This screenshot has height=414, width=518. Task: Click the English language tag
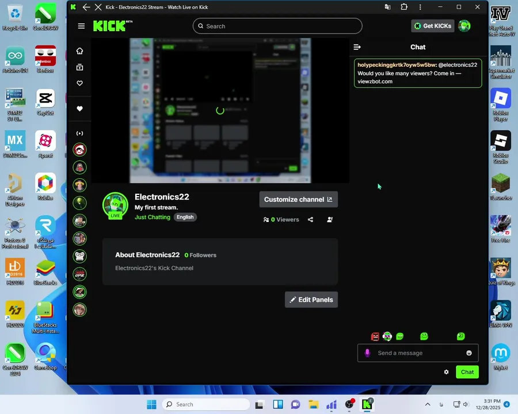coord(185,217)
